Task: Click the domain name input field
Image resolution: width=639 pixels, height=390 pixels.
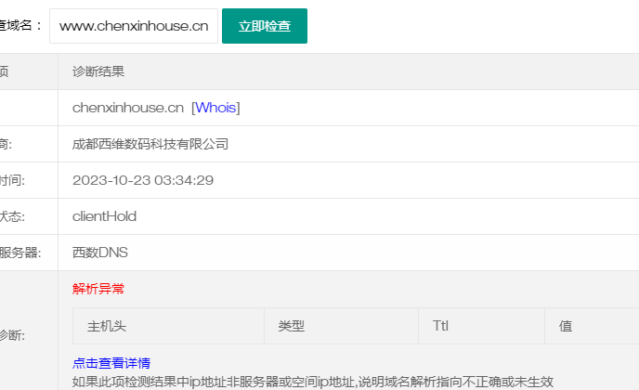Action: [x=133, y=26]
